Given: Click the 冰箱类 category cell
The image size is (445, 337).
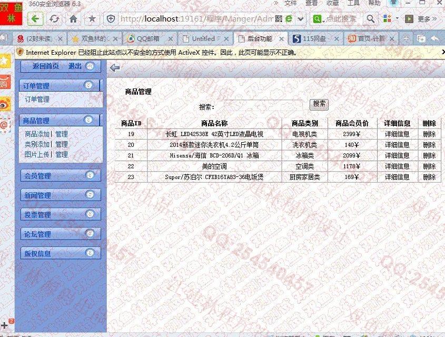Looking at the screenshot, I should tap(305, 155).
